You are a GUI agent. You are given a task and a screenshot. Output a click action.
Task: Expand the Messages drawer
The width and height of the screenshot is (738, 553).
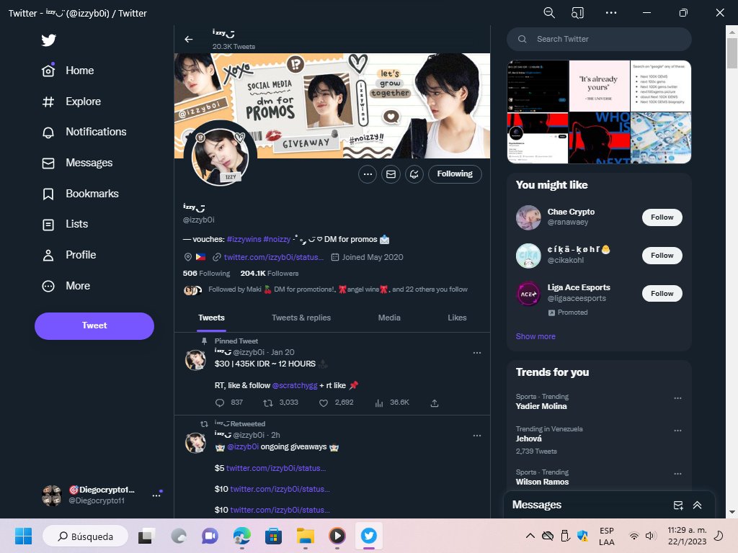tap(697, 505)
